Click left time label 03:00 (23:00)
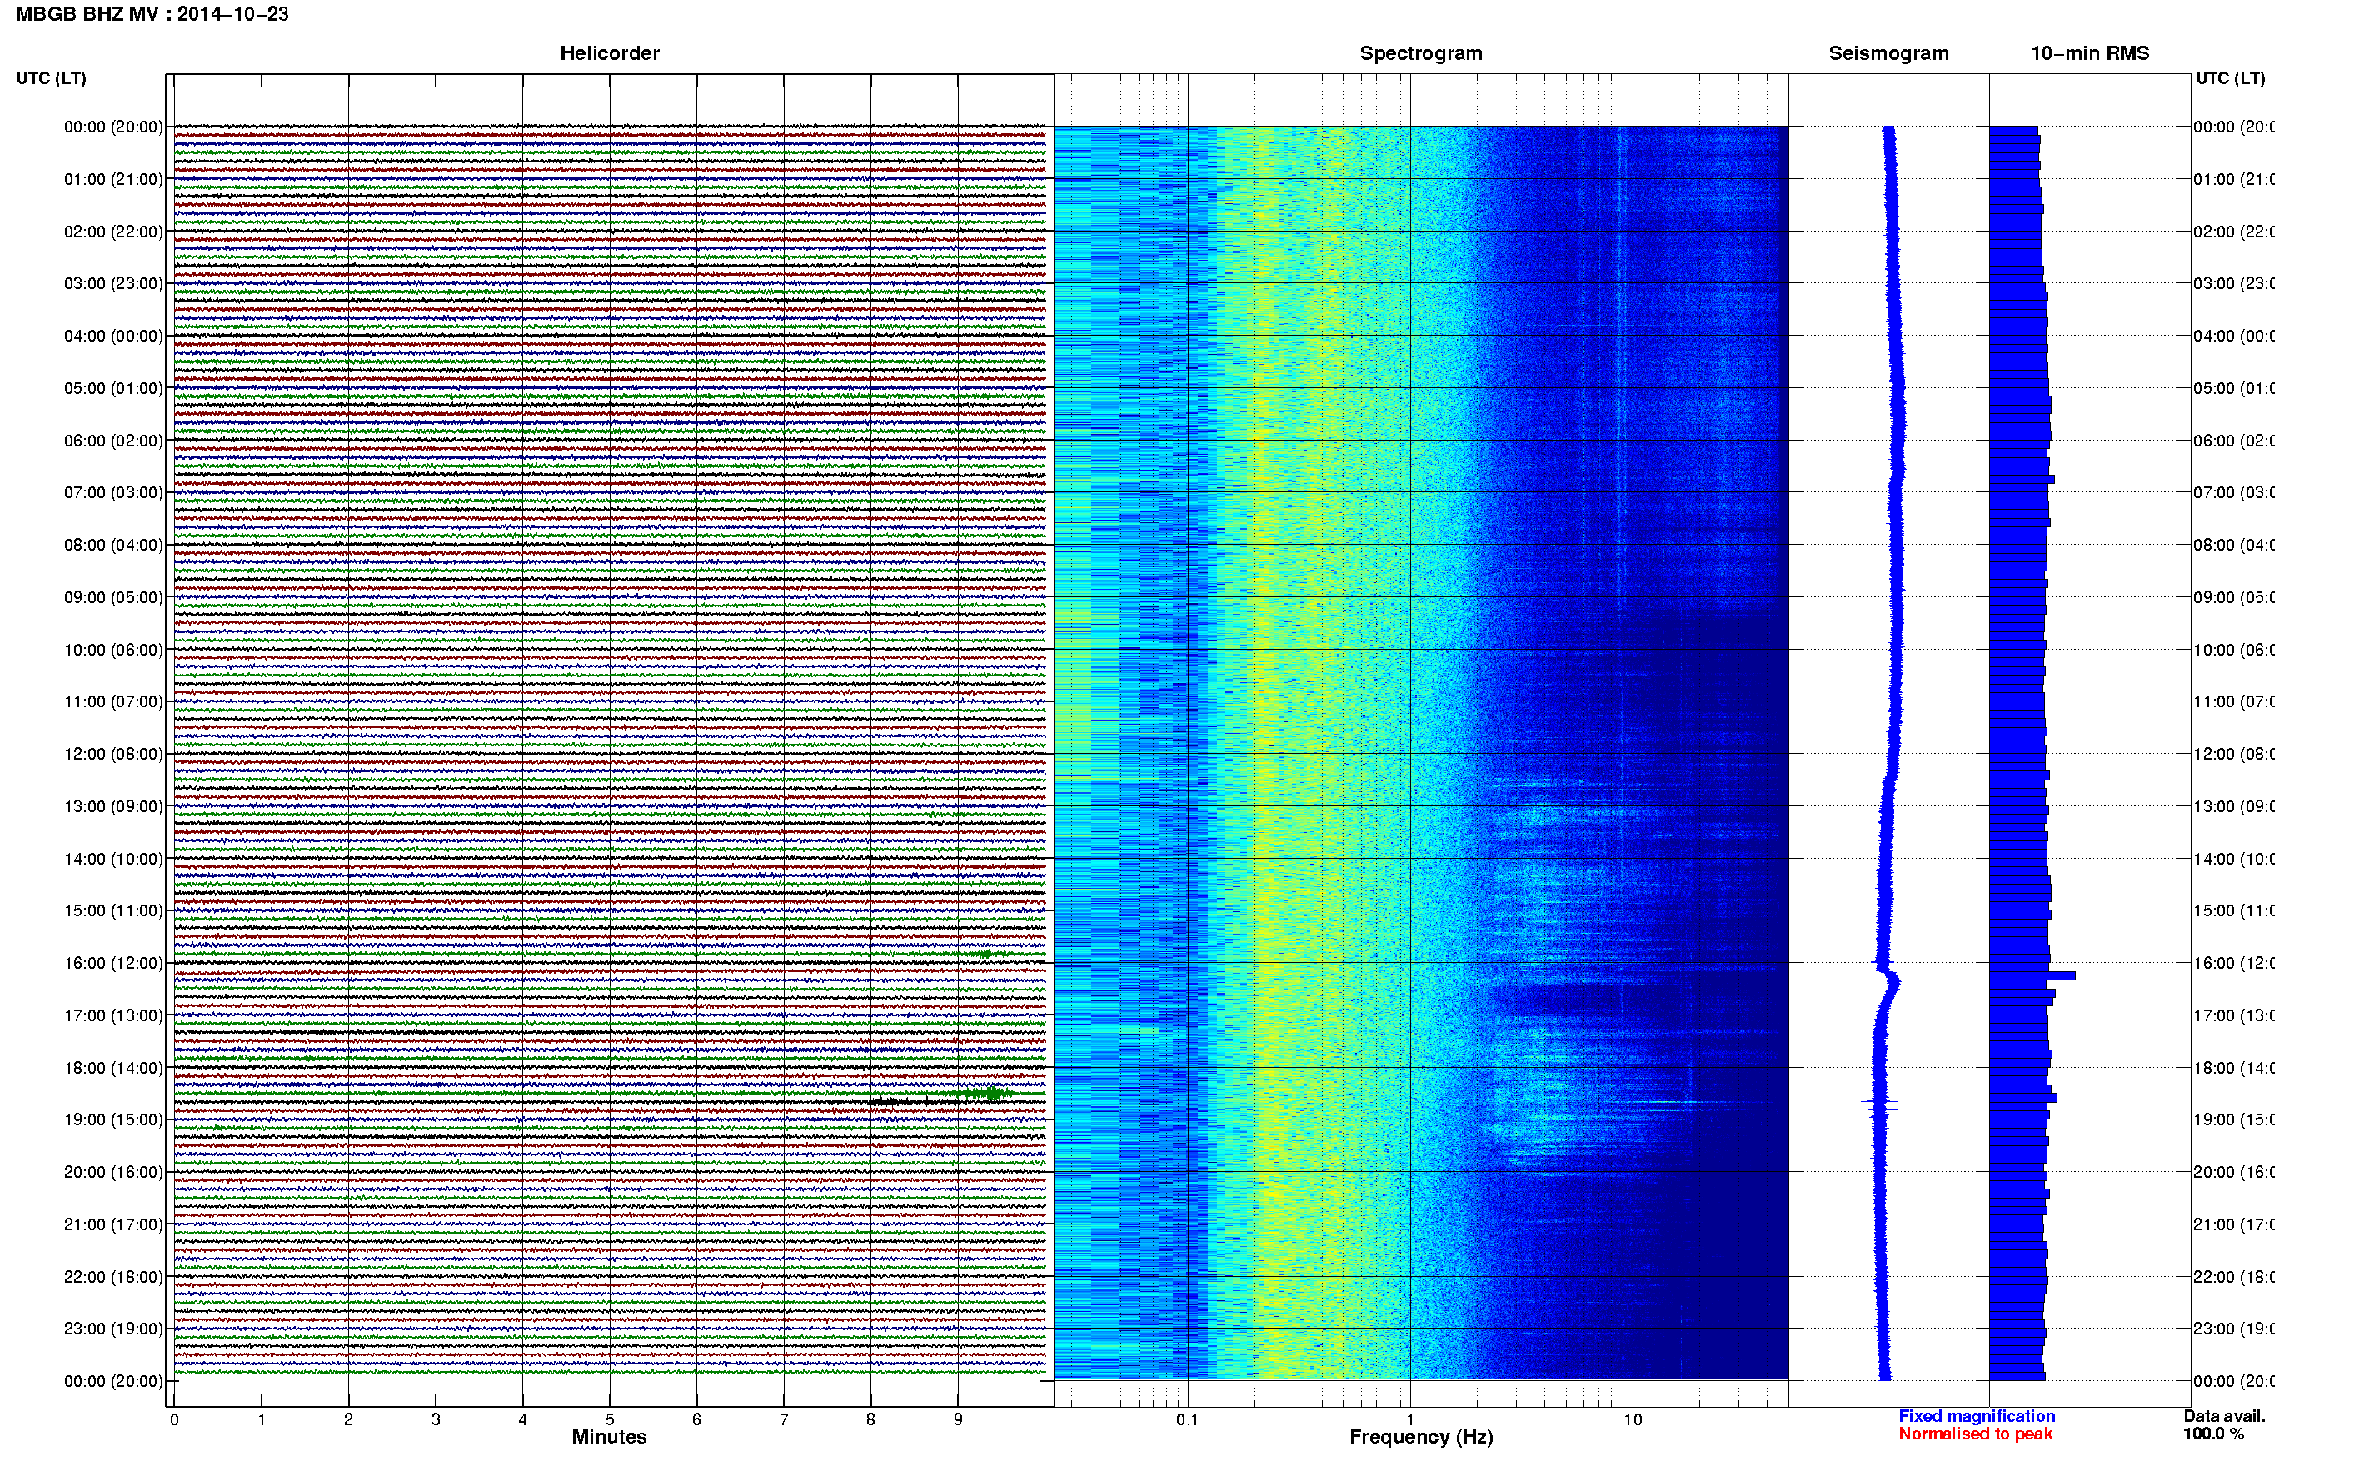Viewport: 2369px width, 1481px height. point(112,283)
